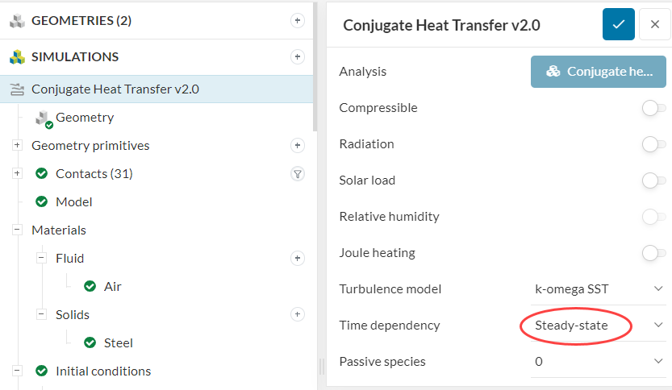The height and width of the screenshot is (390, 672).
Task: Expand the Geometry primitives node
Action: tap(17, 146)
